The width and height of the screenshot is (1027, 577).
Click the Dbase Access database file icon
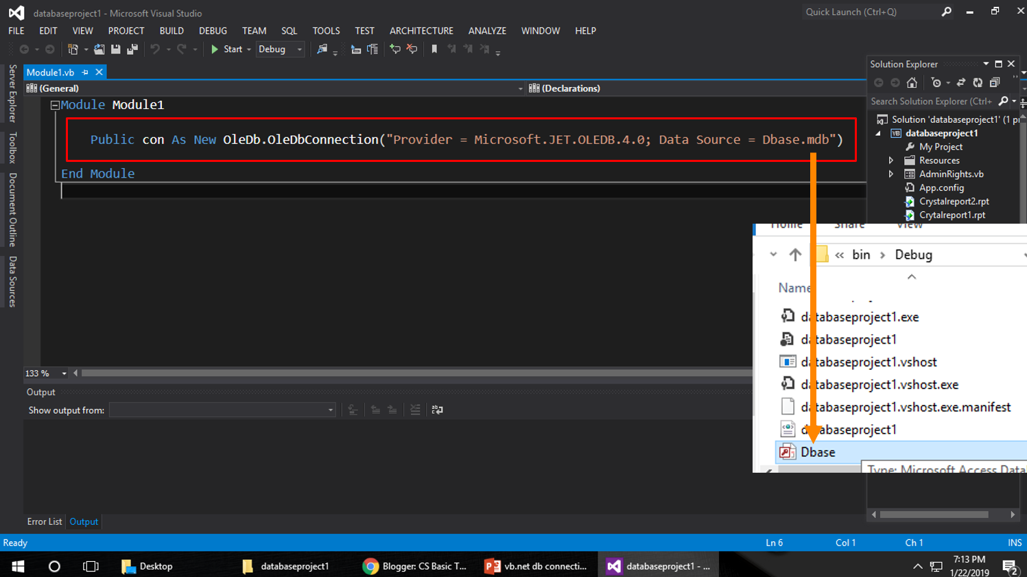tap(788, 452)
